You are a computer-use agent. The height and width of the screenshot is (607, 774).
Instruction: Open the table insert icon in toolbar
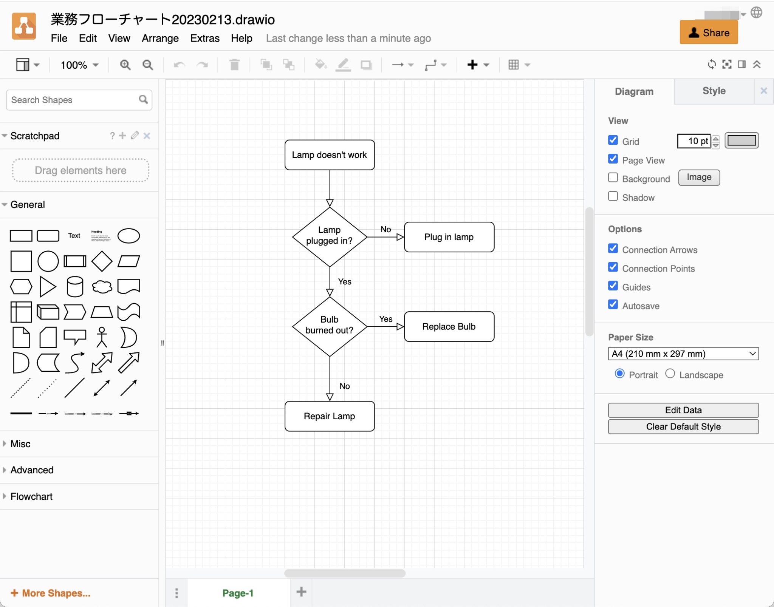click(514, 65)
